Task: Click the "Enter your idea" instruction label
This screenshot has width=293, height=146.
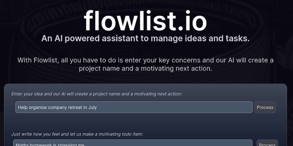Action: pos(96,94)
